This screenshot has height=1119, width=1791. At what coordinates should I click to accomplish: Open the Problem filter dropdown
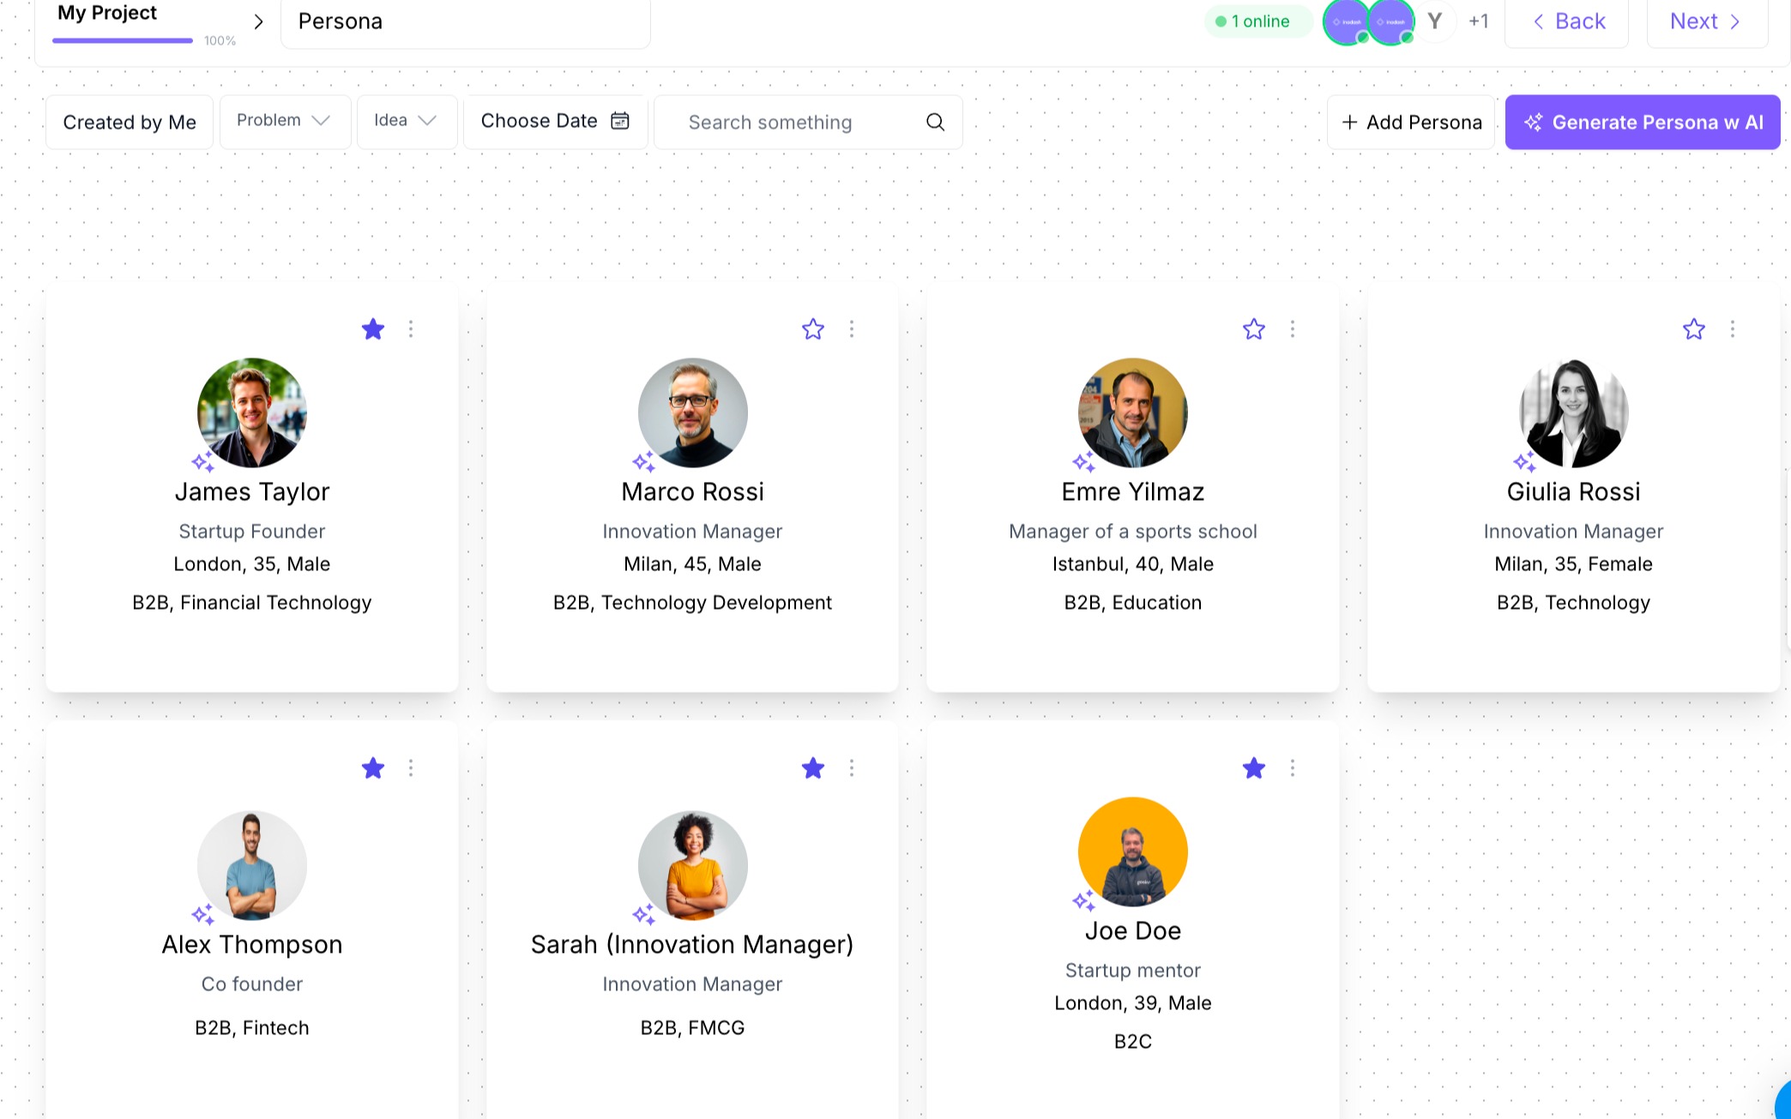tap(285, 120)
